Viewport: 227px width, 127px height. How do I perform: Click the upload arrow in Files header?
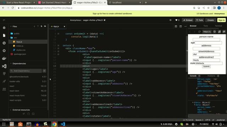pyautogui.click(x=38, y=26)
